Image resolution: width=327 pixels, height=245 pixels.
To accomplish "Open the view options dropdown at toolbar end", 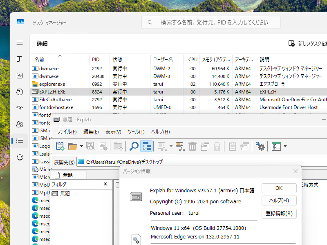I will tap(284, 146).
